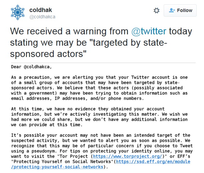Click "Protecting Yourself on Social Networks" title text
The height and width of the screenshot is (173, 204).
(x=63, y=161)
